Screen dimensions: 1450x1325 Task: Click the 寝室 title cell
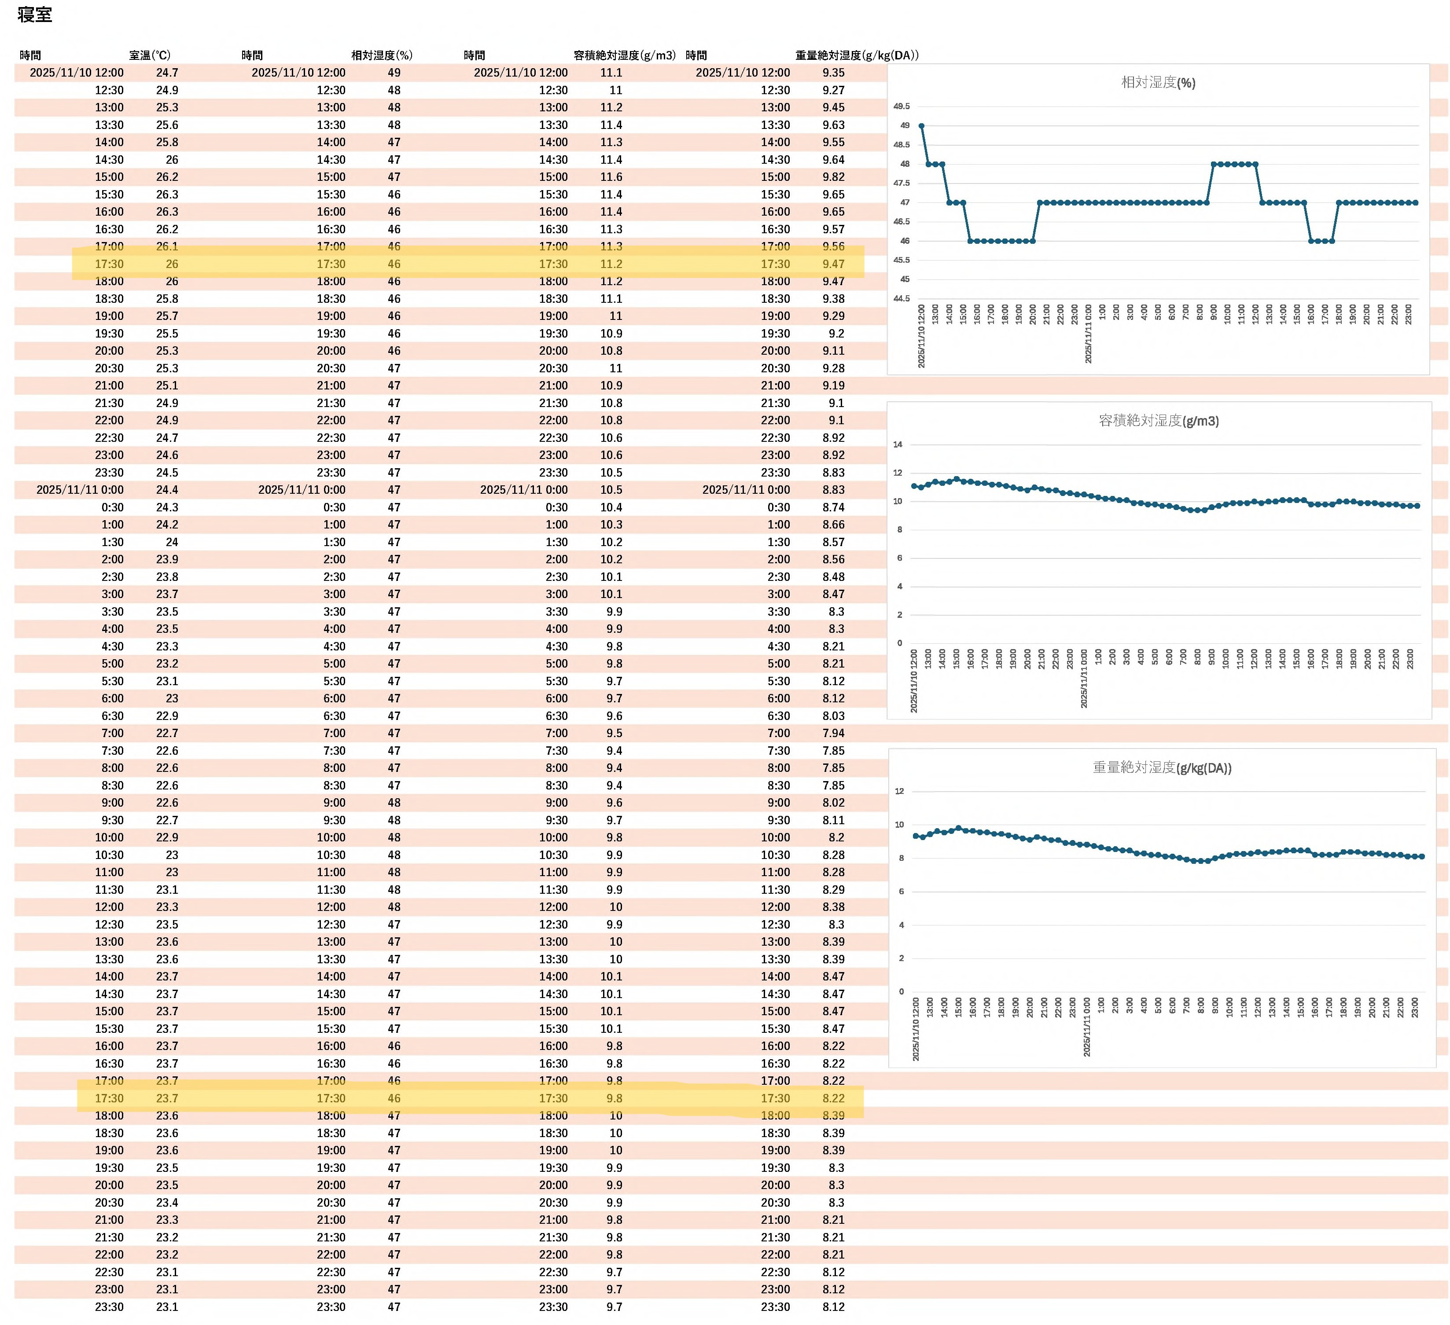coord(34,15)
